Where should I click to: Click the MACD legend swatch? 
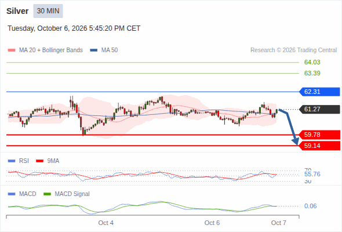[x=12, y=194]
